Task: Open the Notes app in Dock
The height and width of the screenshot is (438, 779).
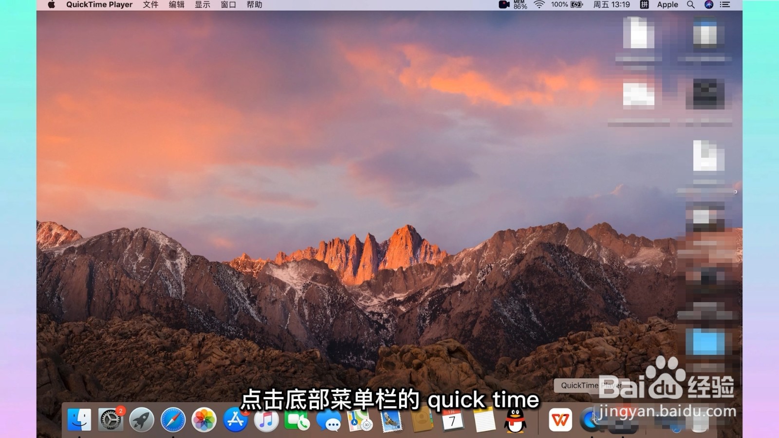Action: pos(484,420)
